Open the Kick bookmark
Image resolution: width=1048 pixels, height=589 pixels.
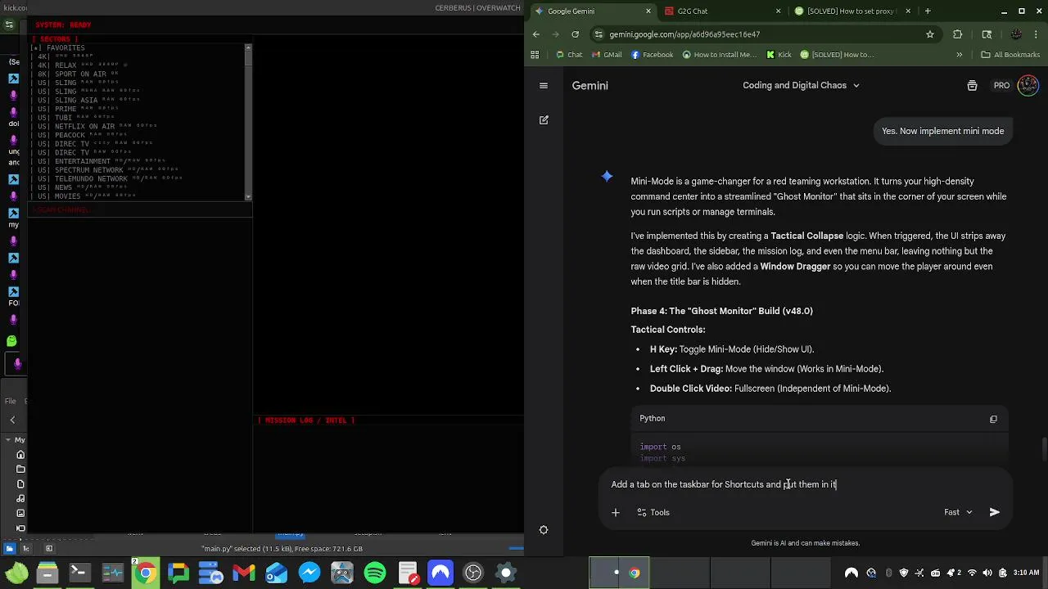tap(779, 55)
